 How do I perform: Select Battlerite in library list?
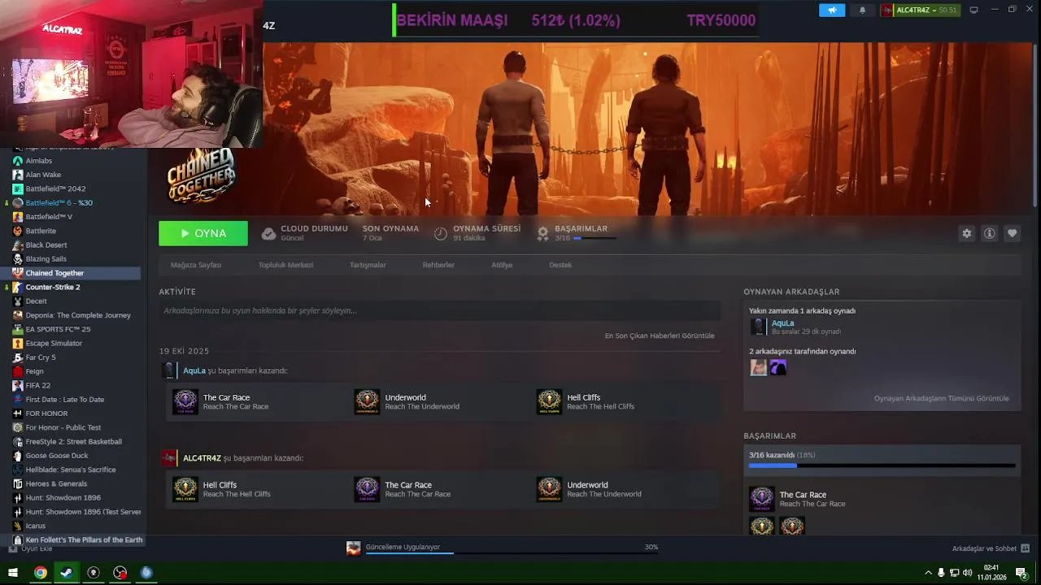click(x=41, y=231)
